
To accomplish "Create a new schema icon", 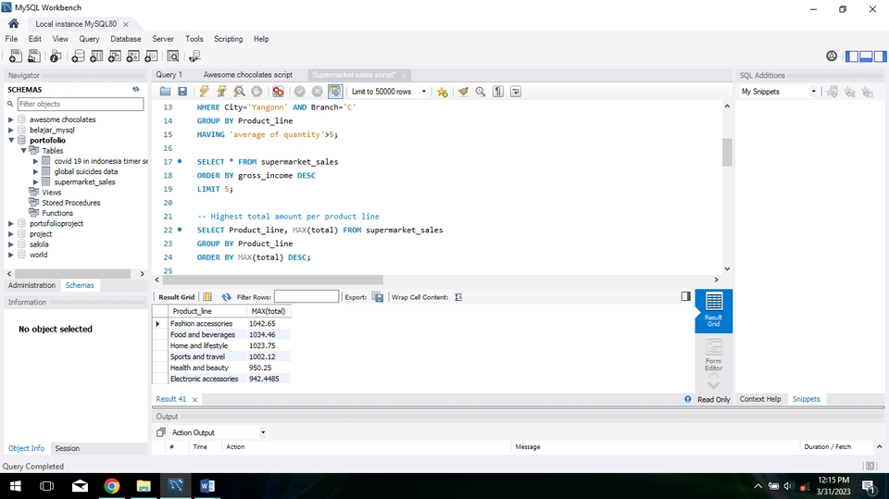I will (78, 56).
